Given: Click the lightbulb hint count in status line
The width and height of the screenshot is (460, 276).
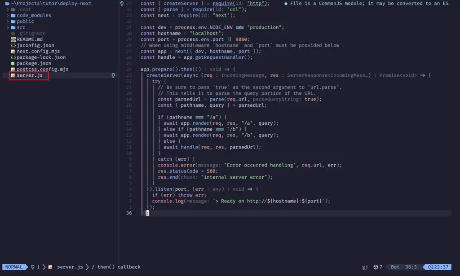Looking at the screenshot, I should (35, 267).
